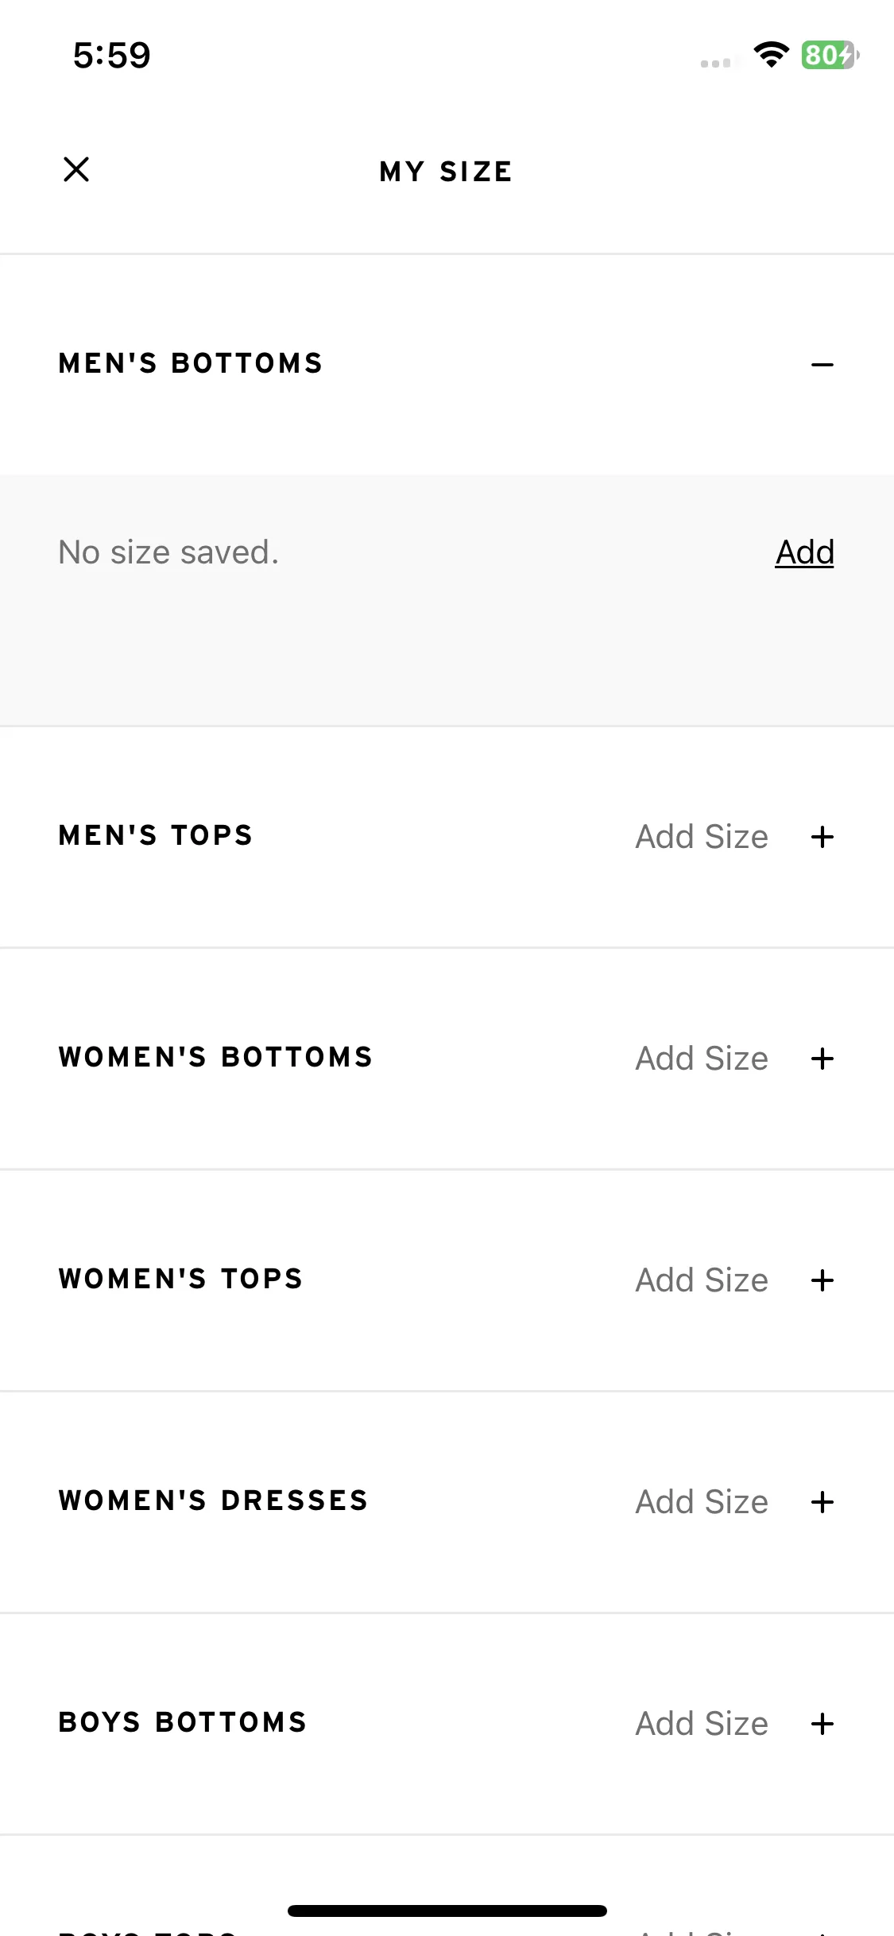Expand the Boys Bottoms section
The image size is (894, 1936).
pyautogui.click(x=447, y=1724)
